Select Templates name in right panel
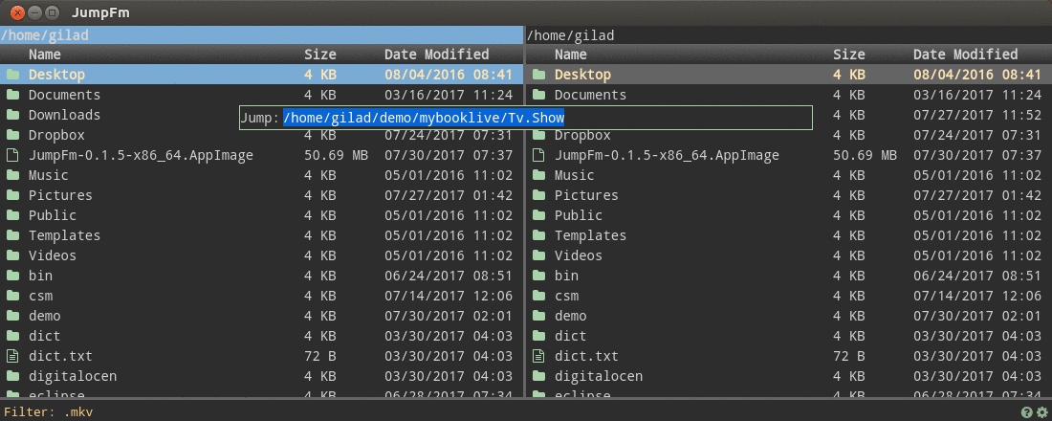This screenshot has height=421, width=1052. [590, 235]
